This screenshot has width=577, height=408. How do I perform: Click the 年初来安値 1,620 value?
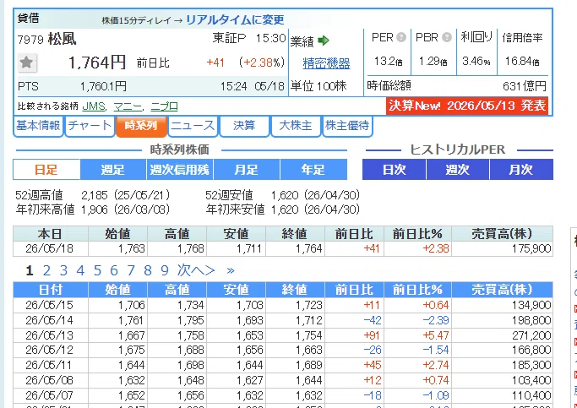(x=285, y=209)
